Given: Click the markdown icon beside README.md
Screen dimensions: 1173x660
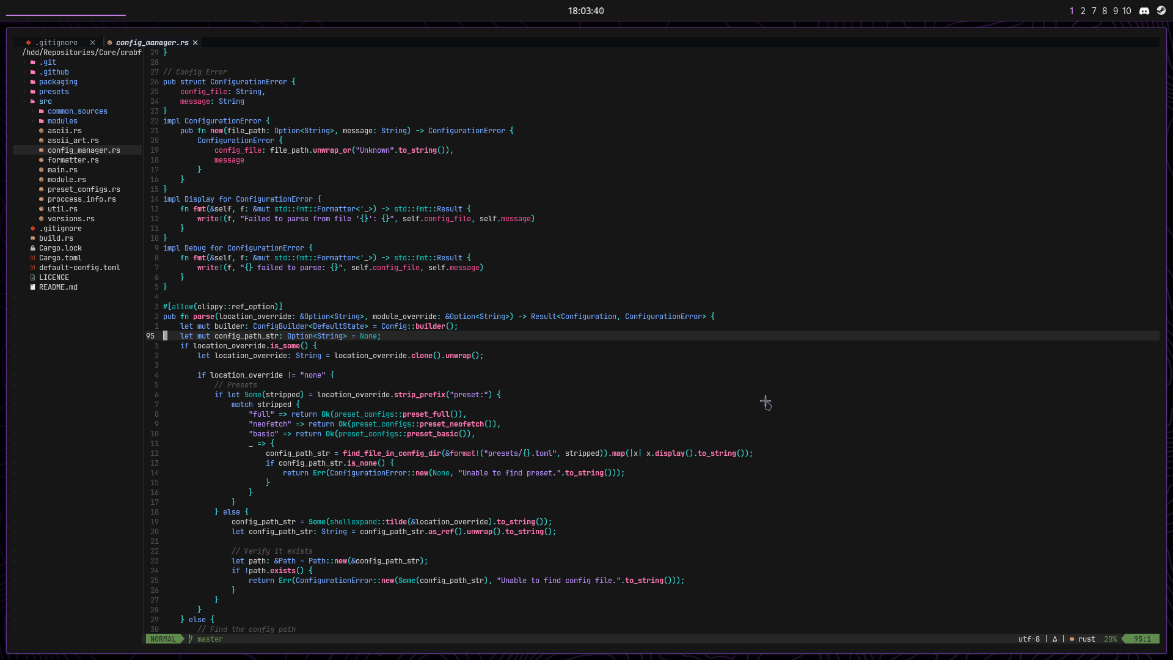Looking at the screenshot, I should 33,287.
